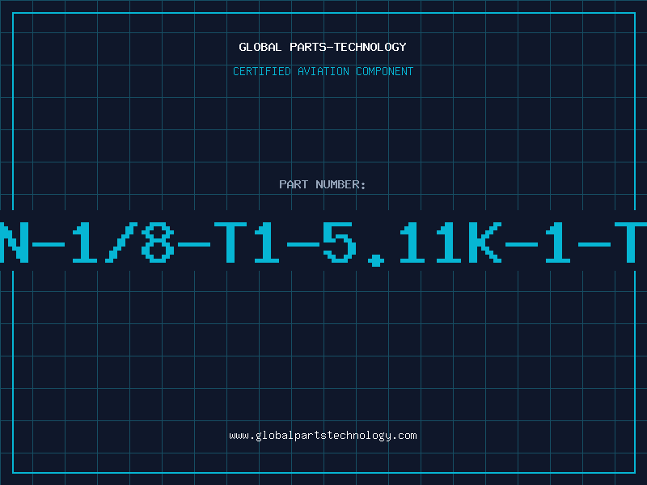
Task: Click the GLOBAL PARTS-TECHNOLOGY heading
Action: 323,47
